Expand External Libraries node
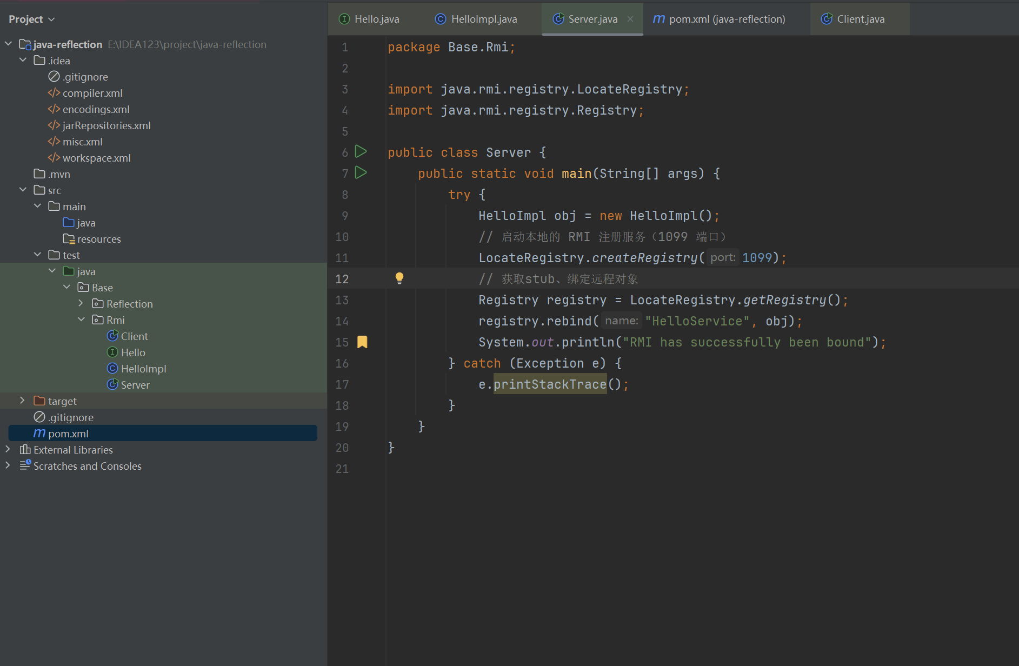Image resolution: width=1019 pixels, height=666 pixels. (8, 449)
